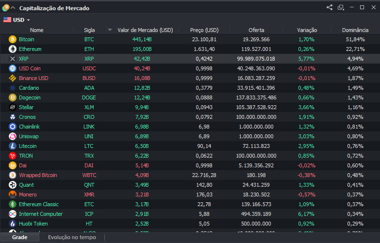Click the Dai coin icon

coord(13,165)
